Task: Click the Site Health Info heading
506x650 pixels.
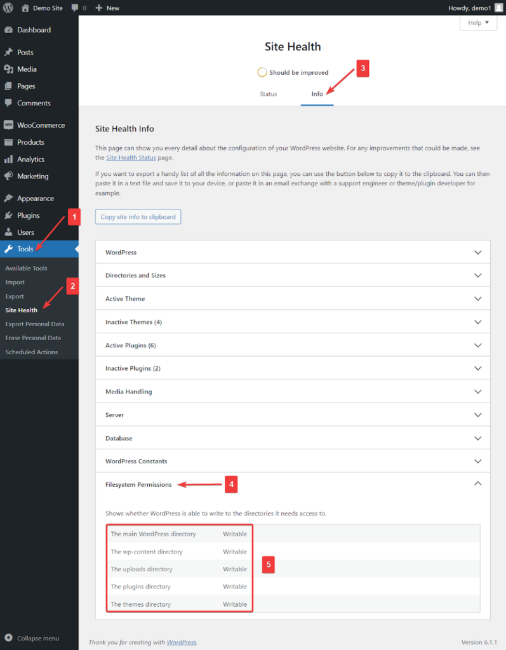Action: (x=124, y=129)
